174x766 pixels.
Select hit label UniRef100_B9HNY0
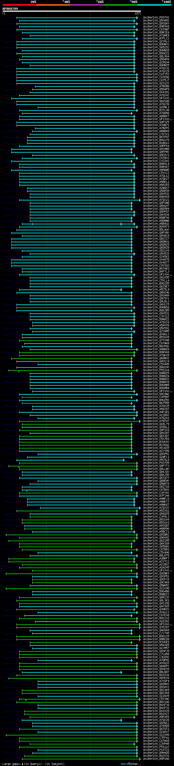[x=156, y=44]
